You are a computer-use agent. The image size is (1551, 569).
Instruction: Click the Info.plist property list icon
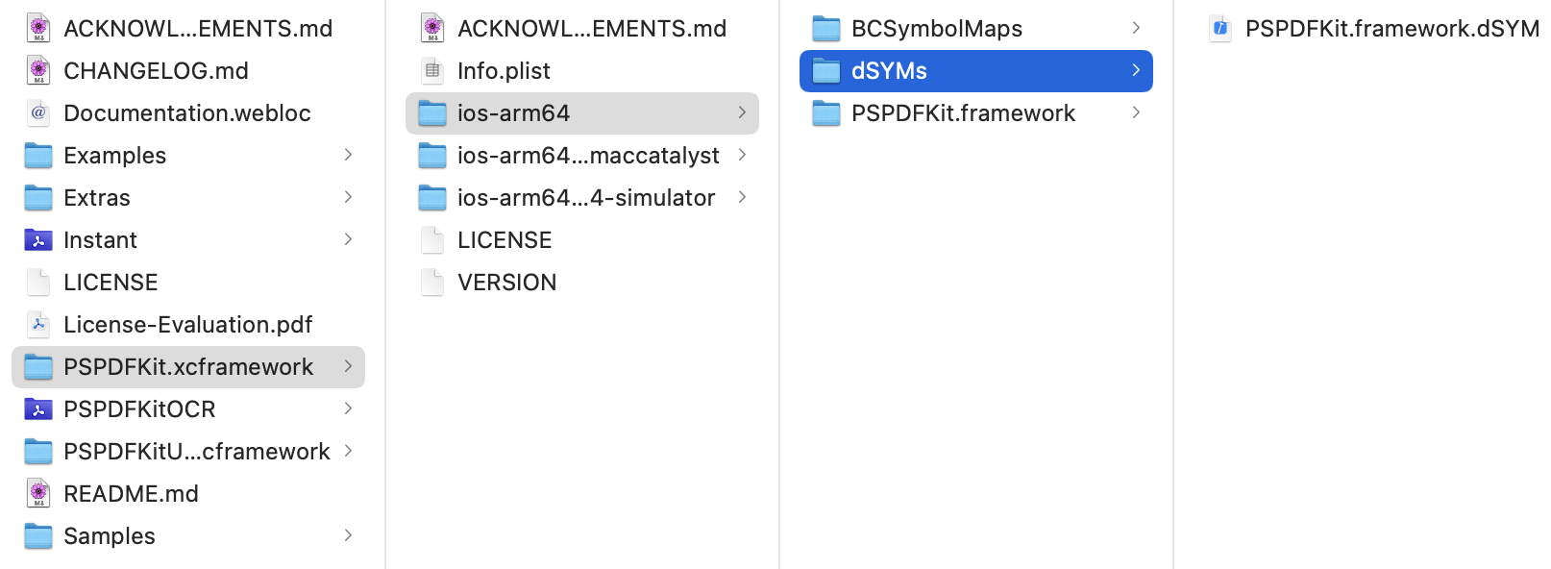point(432,70)
